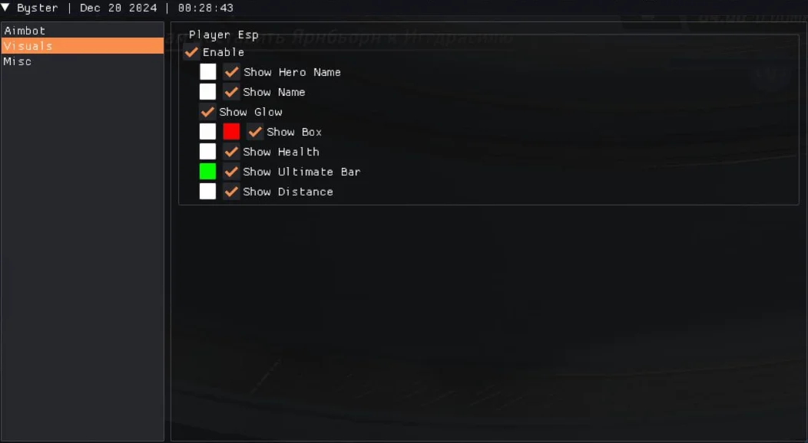This screenshot has height=443, width=808.
Task: Uncheck the Show Health checkbox
Action: coord(231,152)
